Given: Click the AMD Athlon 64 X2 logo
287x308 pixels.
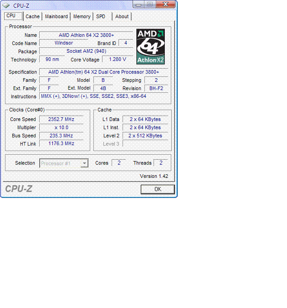Looking at the screenshot, I should (x=150, y=46).
